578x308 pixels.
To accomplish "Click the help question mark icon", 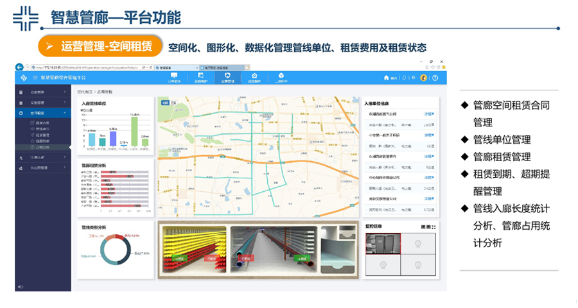I will [435, 78].
